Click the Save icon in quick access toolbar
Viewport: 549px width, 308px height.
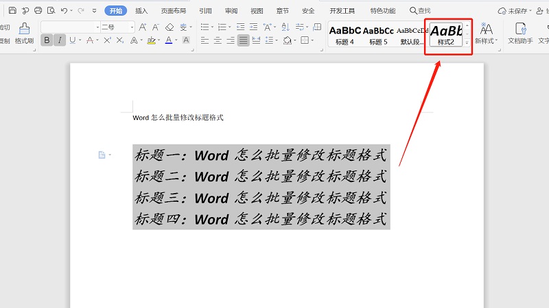12,11
